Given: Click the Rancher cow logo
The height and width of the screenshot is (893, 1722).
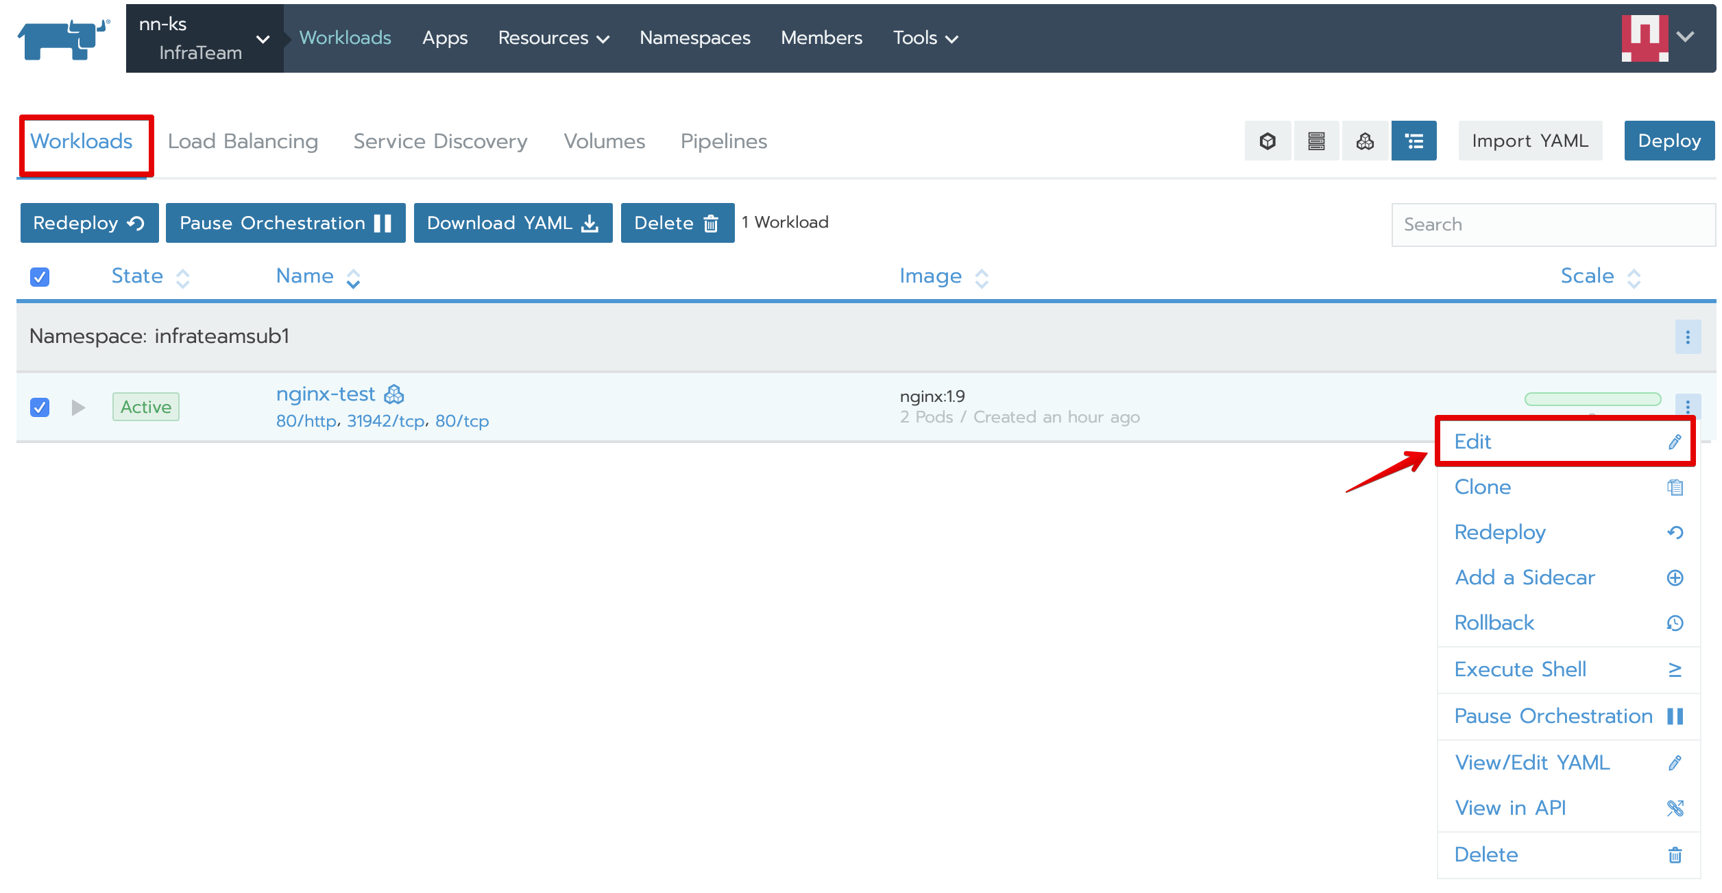Looking at the screenshot, I should (x=63, y=38).
